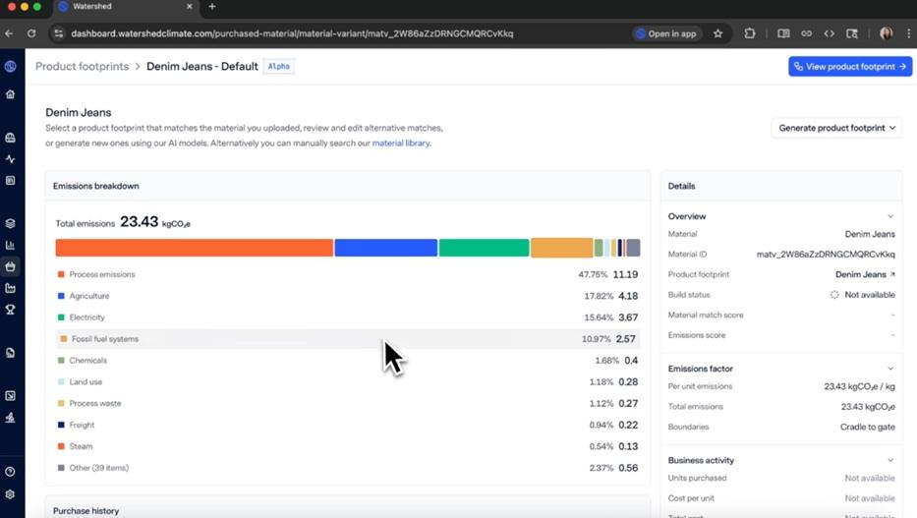This screenshot has height=518, width=917.
Task: Bookmark this page with star icon
Action: pos(718,33)
